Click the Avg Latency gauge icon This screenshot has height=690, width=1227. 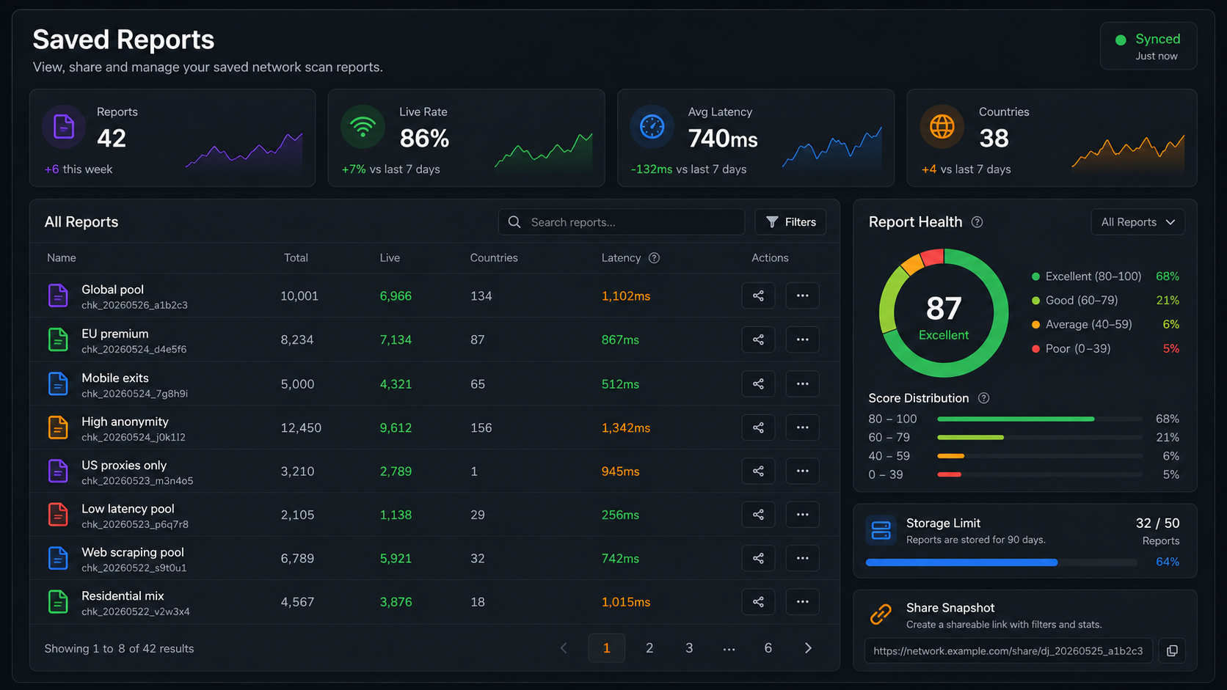tap(652, 127)
